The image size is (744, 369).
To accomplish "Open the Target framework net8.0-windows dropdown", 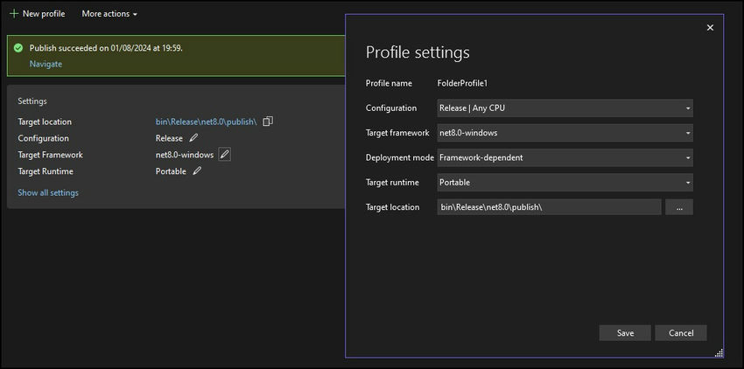I will click(565, 133).
